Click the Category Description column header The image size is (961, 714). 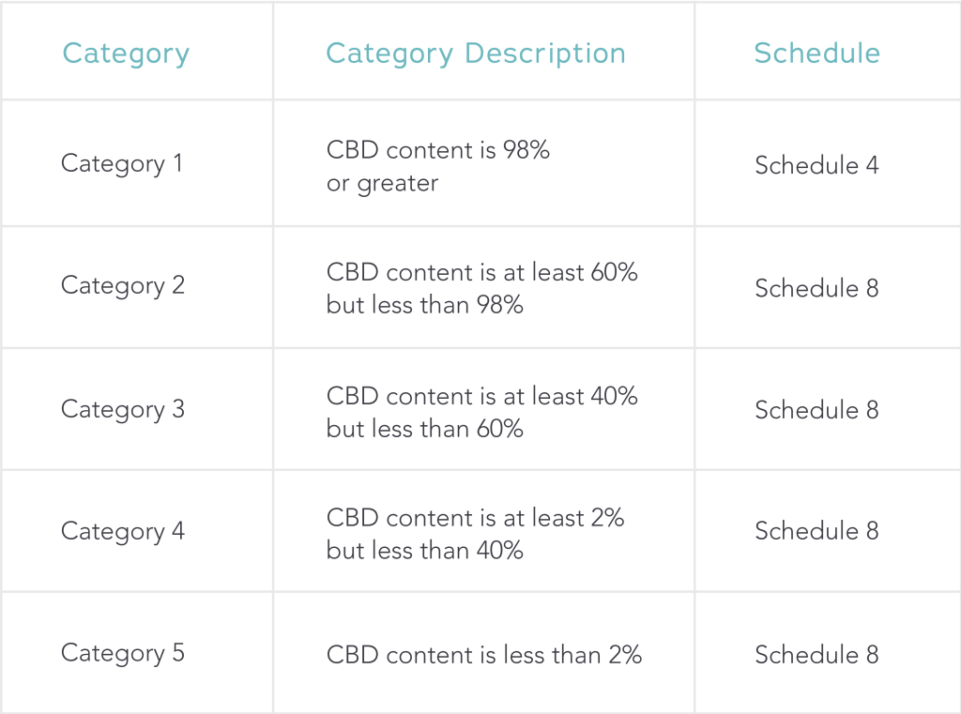point(476,53)
